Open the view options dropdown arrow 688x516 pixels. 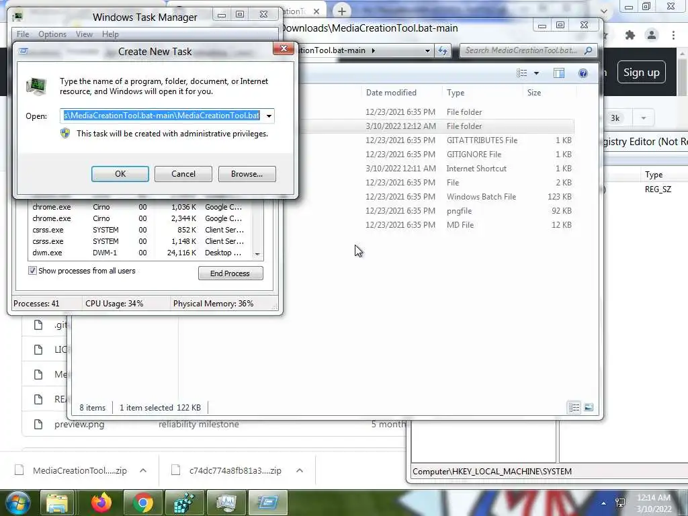(536, 73)
